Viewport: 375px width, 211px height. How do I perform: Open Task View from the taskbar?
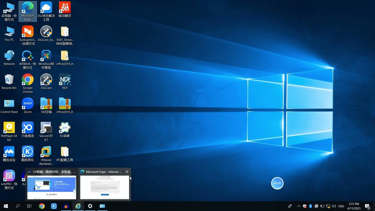[29, 206]
